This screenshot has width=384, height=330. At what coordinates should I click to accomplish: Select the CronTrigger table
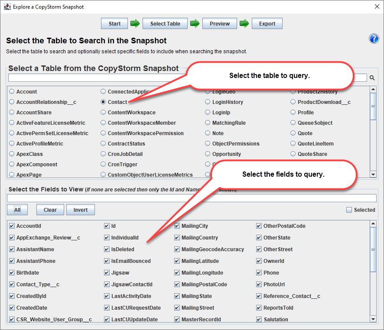(103, 165)
